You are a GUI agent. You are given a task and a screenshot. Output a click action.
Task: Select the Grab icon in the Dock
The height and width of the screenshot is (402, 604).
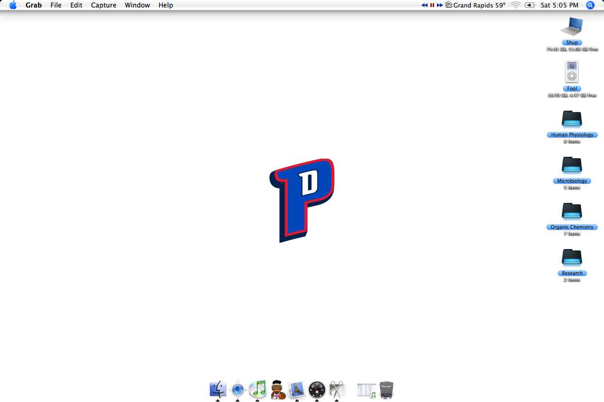336,390
